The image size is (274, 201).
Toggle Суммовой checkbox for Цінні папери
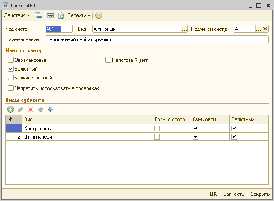click(x=195, y=137)
